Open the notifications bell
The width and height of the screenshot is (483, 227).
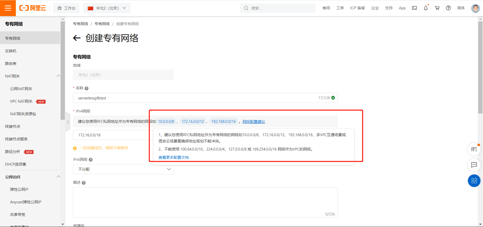point(425,8)
